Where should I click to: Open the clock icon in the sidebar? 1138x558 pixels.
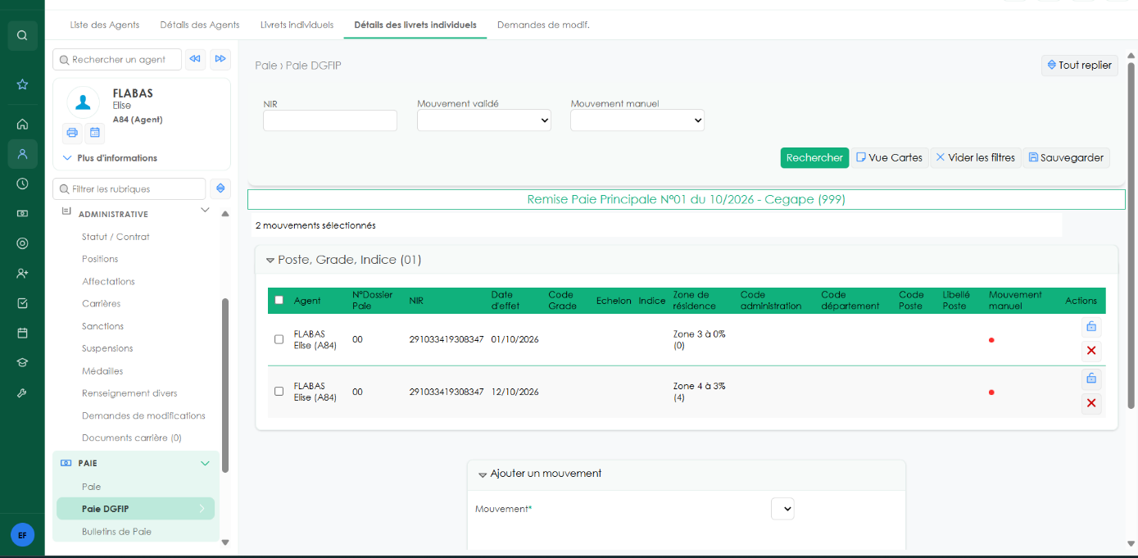22,184
